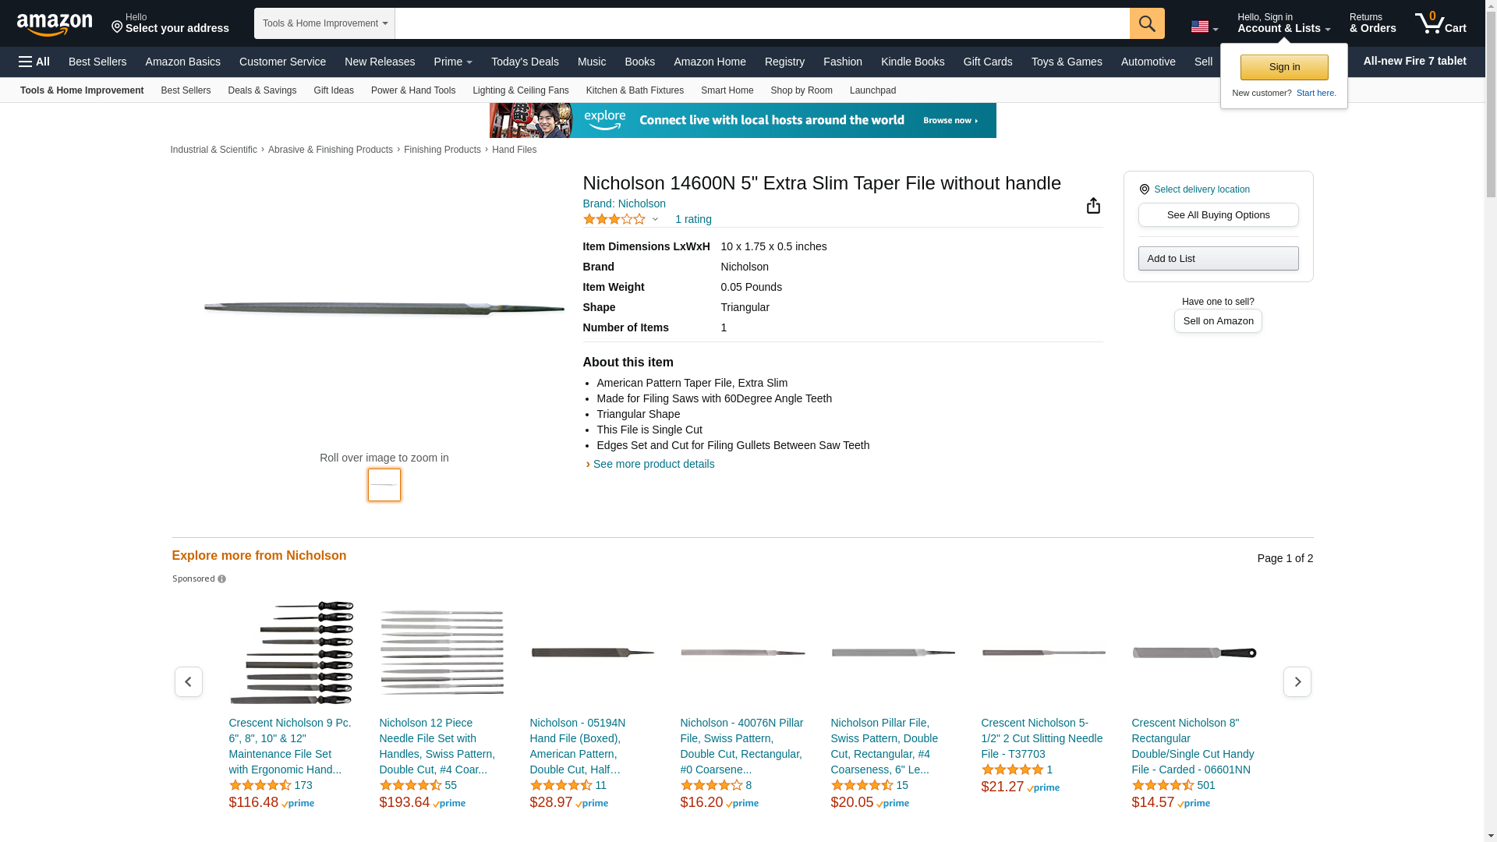
Task: Click the share icon beside product title
Action: pyautogui.click(x=1093, y=205)
